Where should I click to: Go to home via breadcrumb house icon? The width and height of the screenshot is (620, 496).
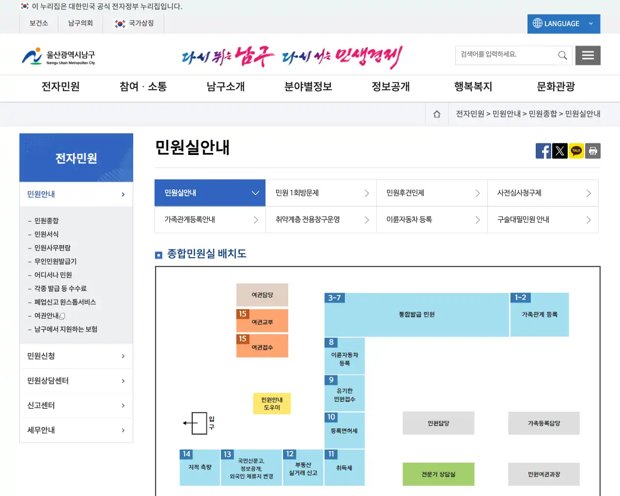(x=437, y=114)
